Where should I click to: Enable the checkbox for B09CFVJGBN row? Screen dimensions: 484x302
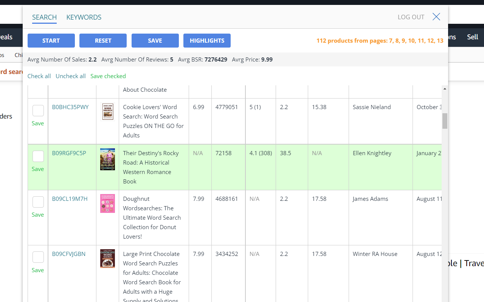pos(38,257)
